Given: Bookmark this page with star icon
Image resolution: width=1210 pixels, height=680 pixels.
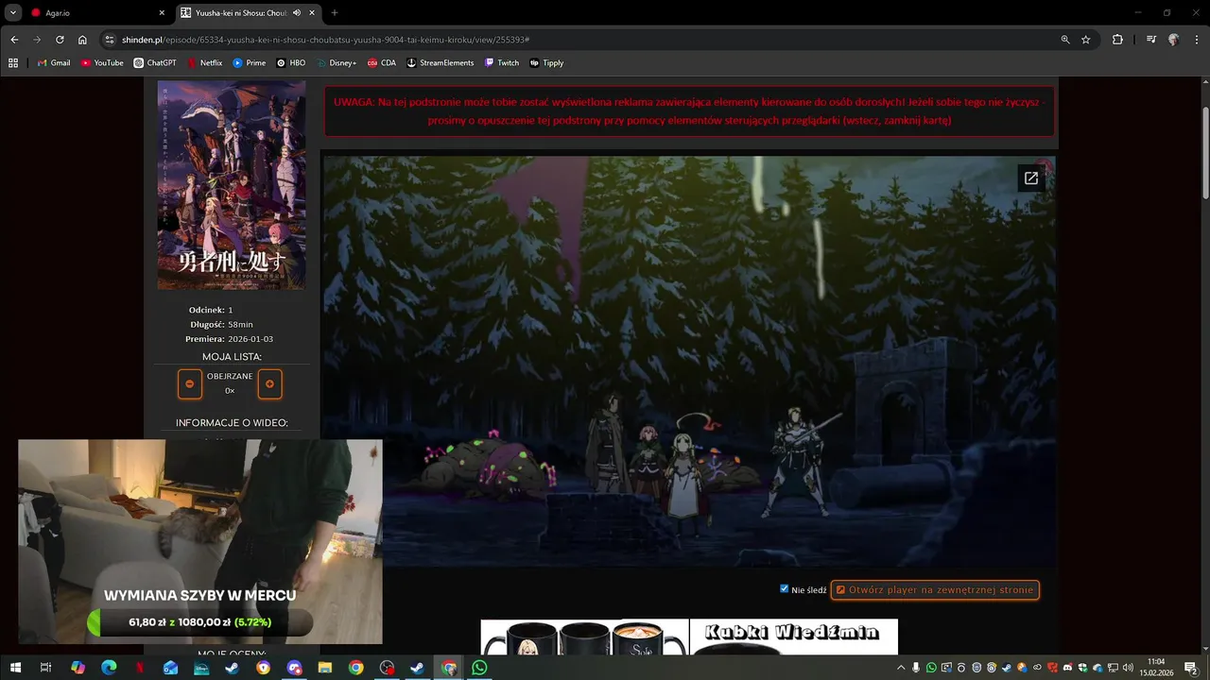Looking at the screenshot, I should [x=1086, y=40].
